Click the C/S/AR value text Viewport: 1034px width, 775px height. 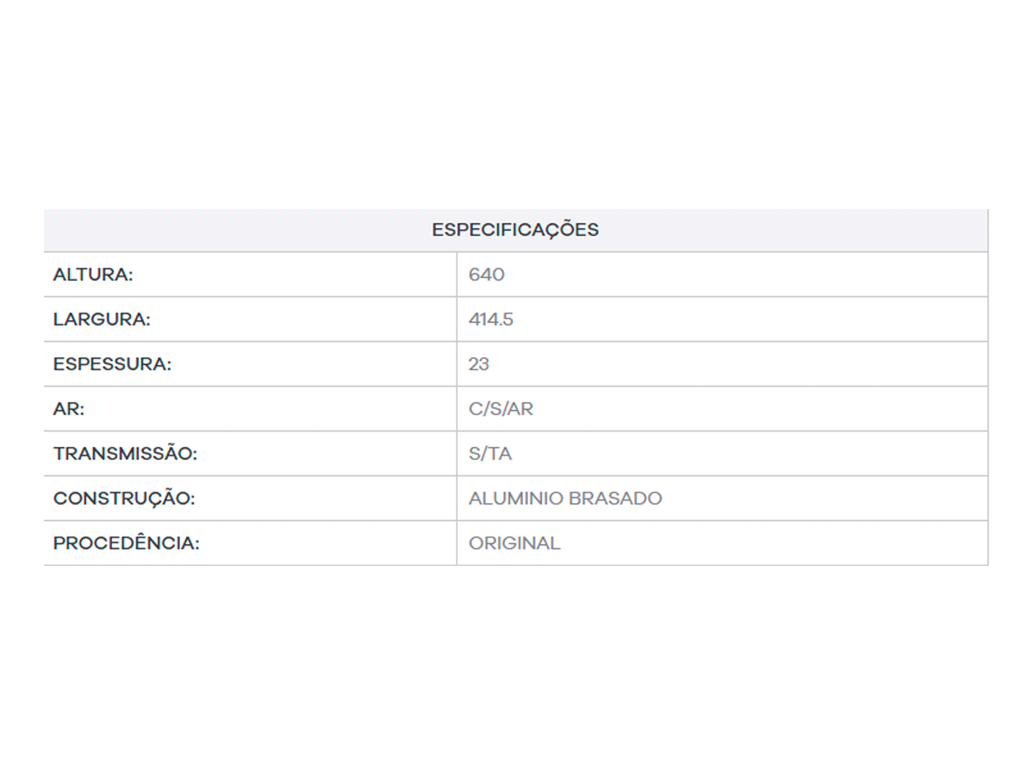(x=501, y=409)
